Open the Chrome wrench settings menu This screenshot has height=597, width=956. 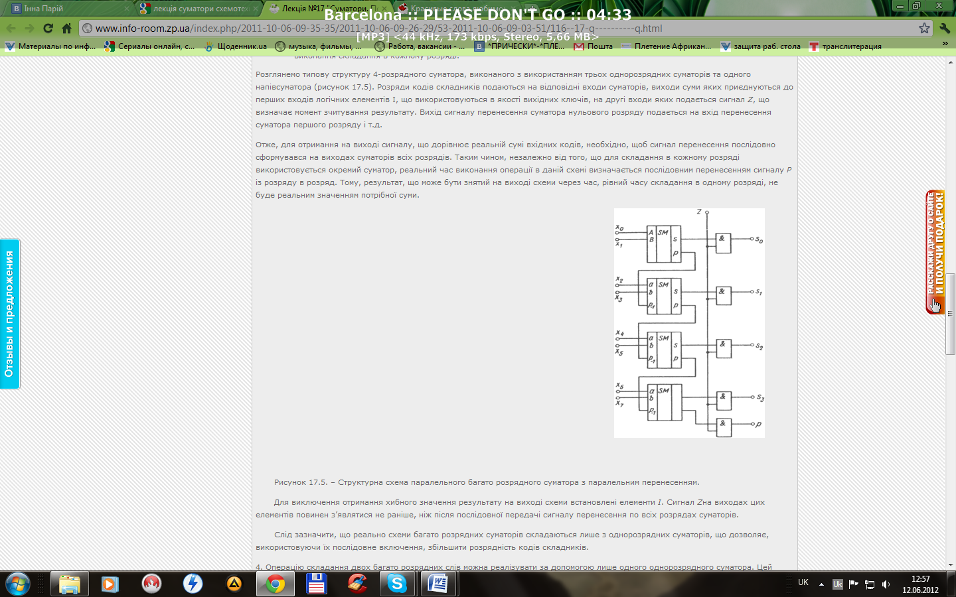(x=945, y=28)
